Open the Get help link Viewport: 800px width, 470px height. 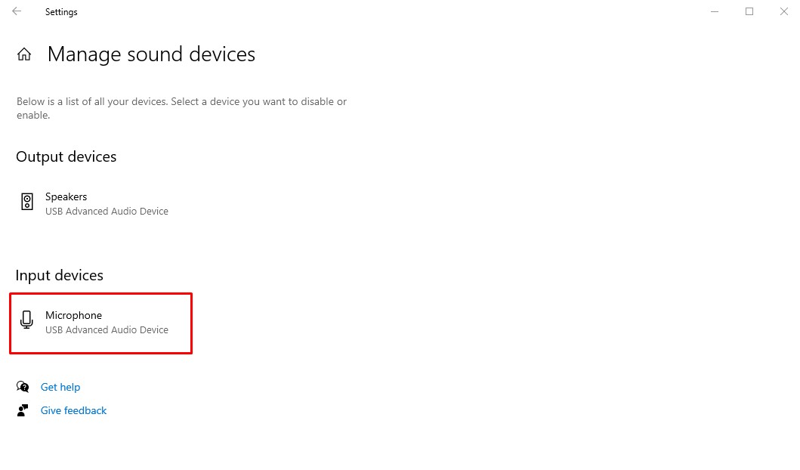tap(60, 386)
